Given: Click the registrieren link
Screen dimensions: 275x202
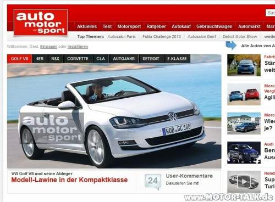Looking at the screenshot, I should tap(78, 47).
